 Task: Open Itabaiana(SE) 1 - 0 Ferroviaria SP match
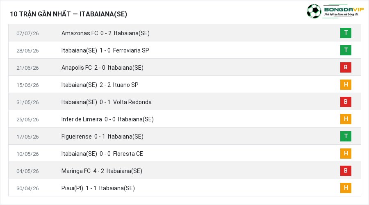pos(105,50)
